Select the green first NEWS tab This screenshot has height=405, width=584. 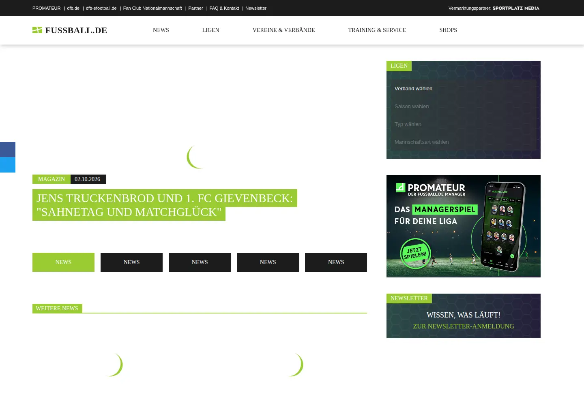pos(63,262)
